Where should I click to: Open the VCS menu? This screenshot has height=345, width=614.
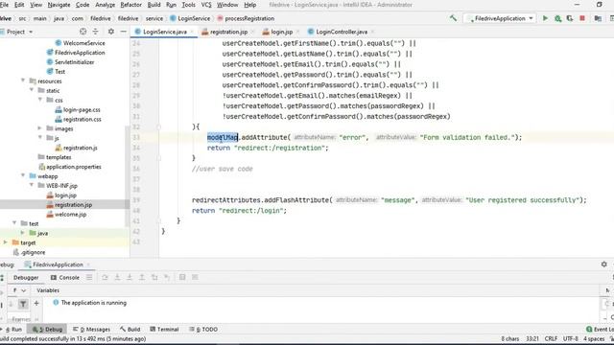[206, 5]
